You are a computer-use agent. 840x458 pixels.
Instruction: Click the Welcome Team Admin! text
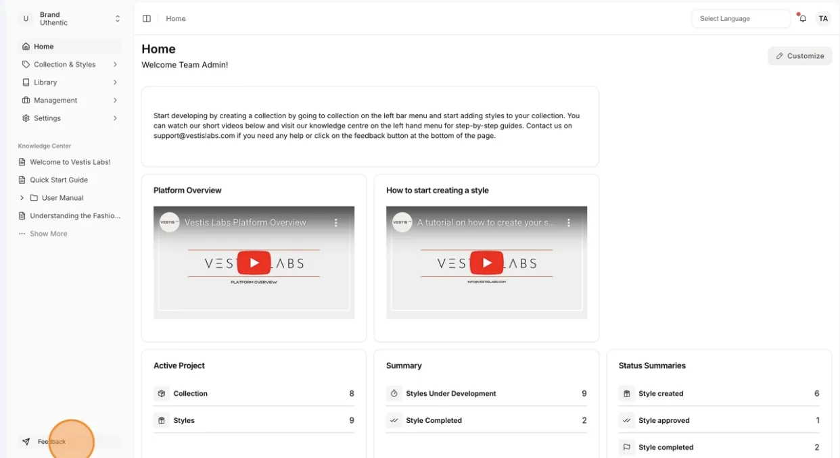(185, 65)
